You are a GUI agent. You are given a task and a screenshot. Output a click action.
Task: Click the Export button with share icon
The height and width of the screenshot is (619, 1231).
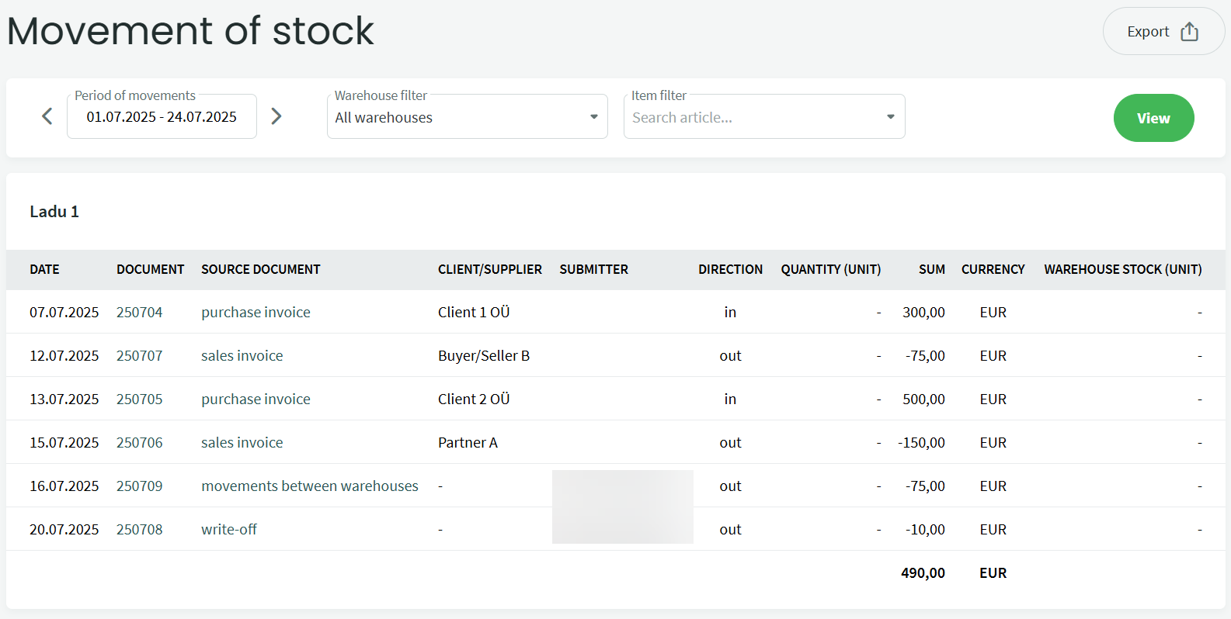1163,32
